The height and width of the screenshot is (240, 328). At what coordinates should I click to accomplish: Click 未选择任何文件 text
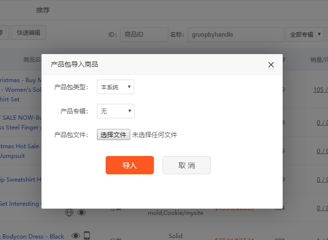[154, 135]
